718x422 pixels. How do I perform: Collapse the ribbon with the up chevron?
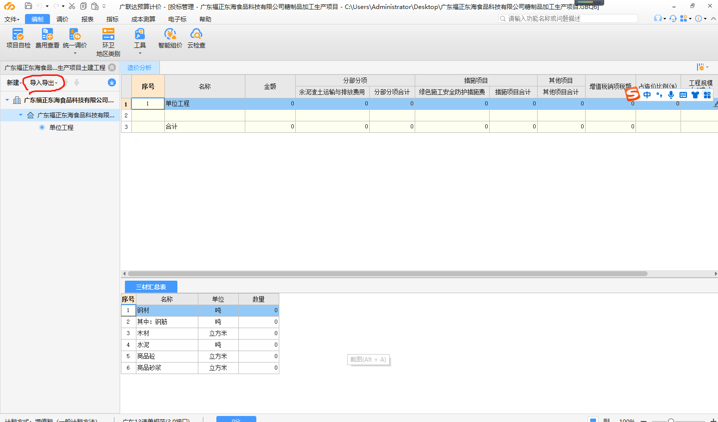point(714,18)
